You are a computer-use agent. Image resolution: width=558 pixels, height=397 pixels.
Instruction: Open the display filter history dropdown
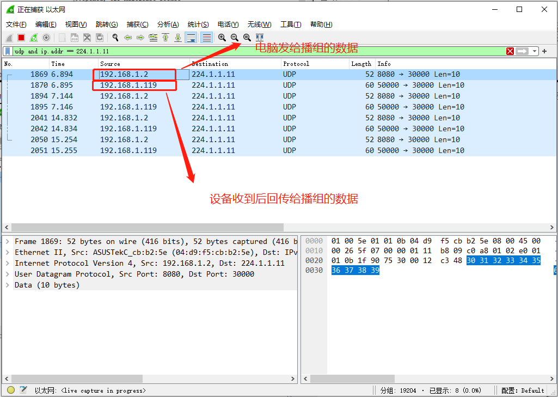pyautogui.click(x=535, y=51)
